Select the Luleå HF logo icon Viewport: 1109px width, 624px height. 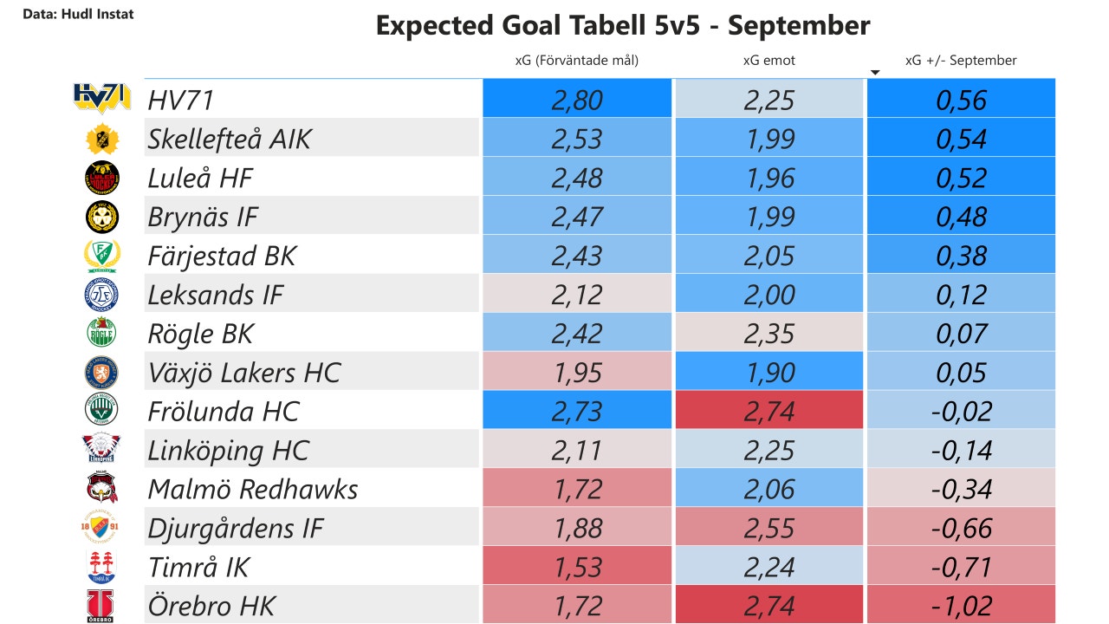click(102, 178)
